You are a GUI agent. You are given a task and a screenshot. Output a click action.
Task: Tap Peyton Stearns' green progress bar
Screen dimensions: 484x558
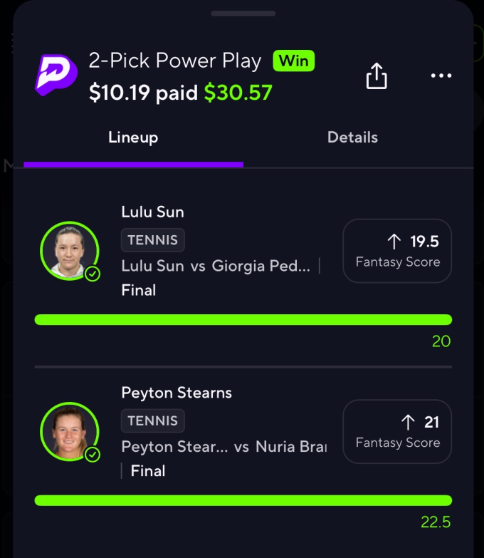[x=243, y=500]
